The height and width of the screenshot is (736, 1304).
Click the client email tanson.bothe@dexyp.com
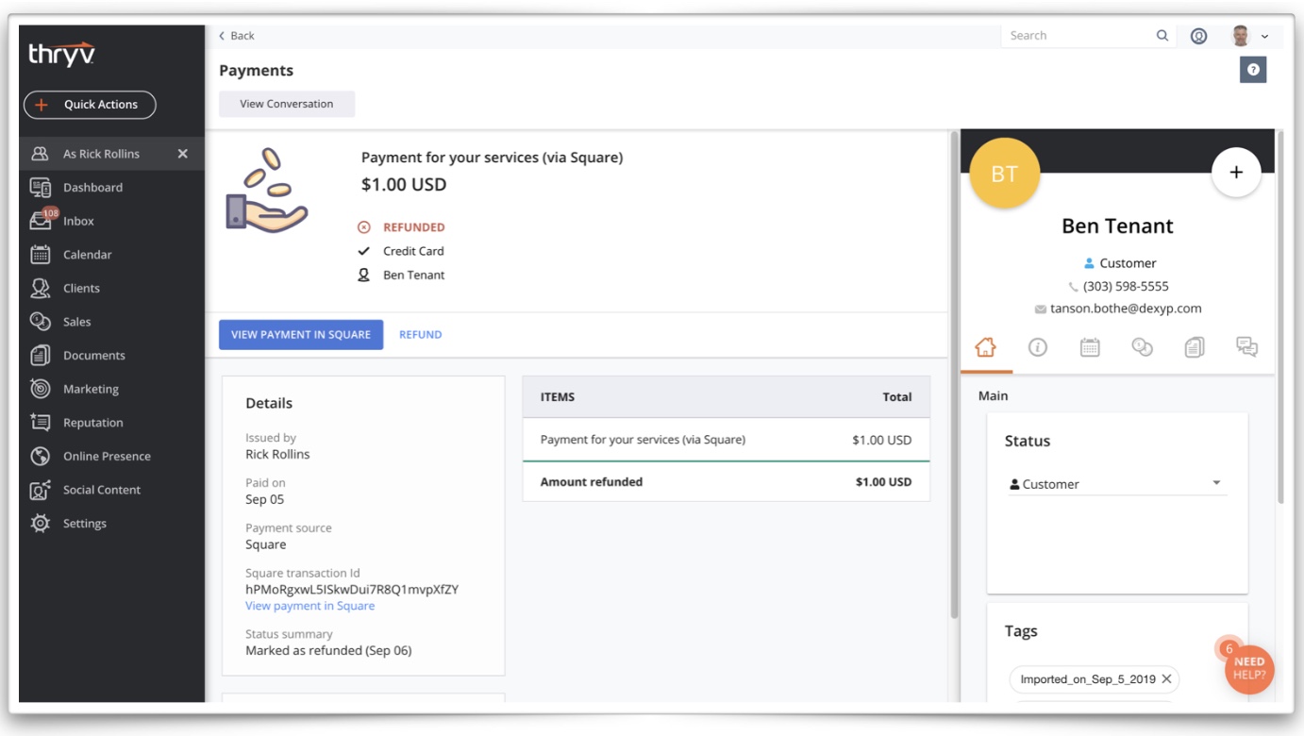pyautogui.click(x=1126, y=309)
